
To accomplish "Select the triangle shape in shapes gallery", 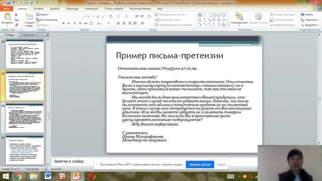I will (x=200, y=20).
